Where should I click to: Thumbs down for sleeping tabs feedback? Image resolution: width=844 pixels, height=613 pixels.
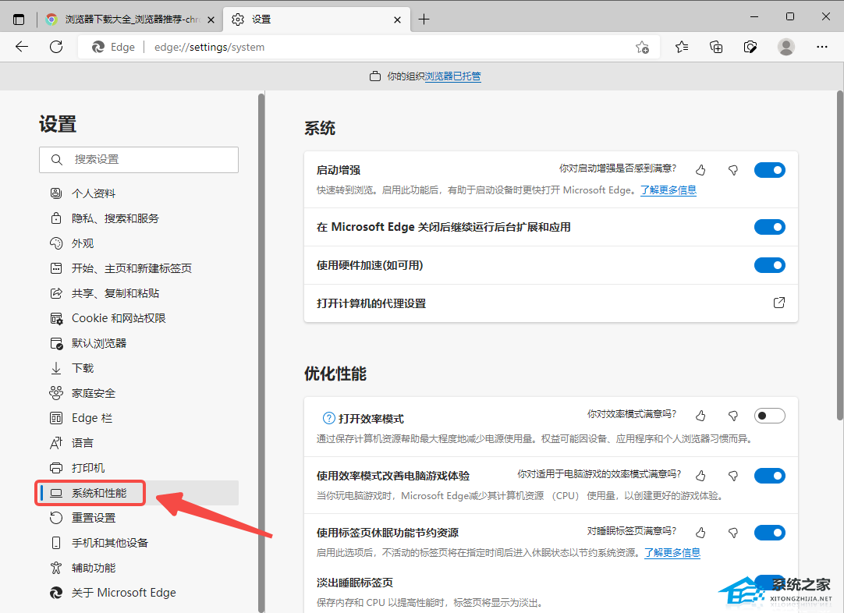(x=733, y=533)
